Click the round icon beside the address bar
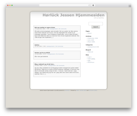 [x=93, y=5]
